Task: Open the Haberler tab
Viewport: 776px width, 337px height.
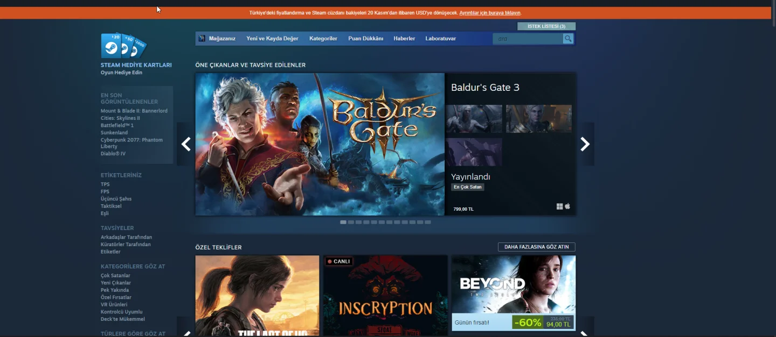Action: point(404,39)
